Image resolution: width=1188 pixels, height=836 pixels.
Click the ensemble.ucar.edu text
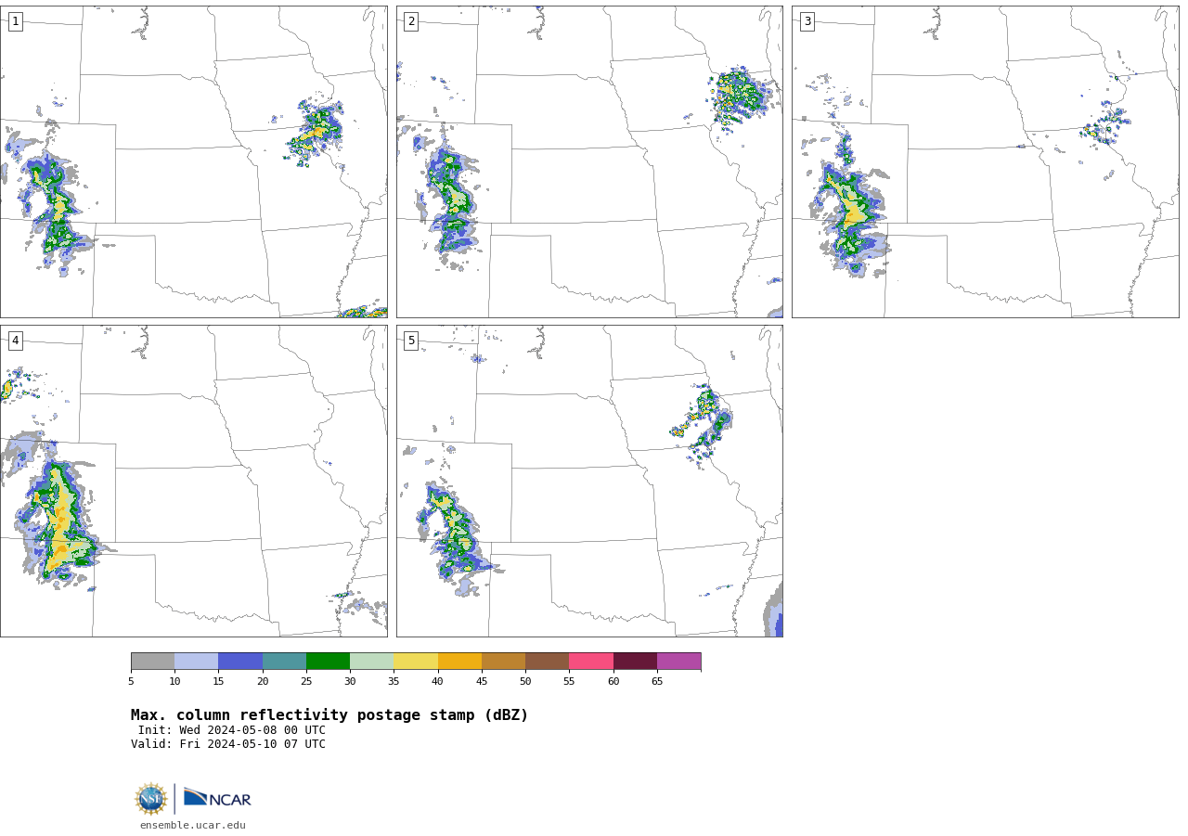tap(193, 826)
